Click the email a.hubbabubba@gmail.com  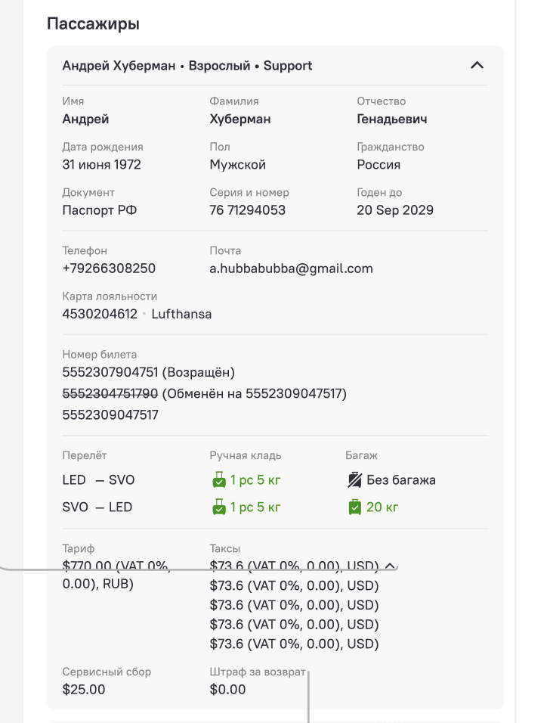click(291, 268)
